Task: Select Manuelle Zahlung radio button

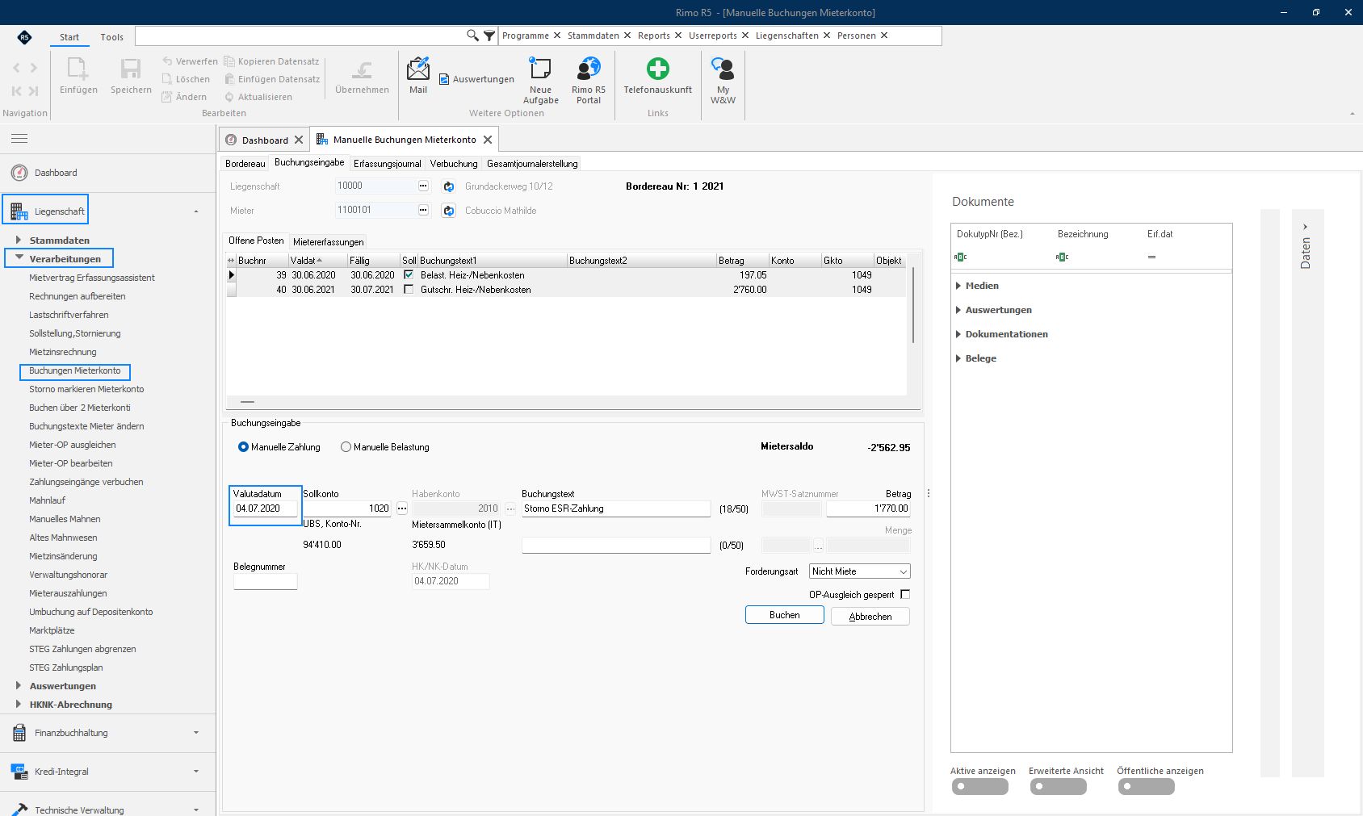Action: point(243,447)
